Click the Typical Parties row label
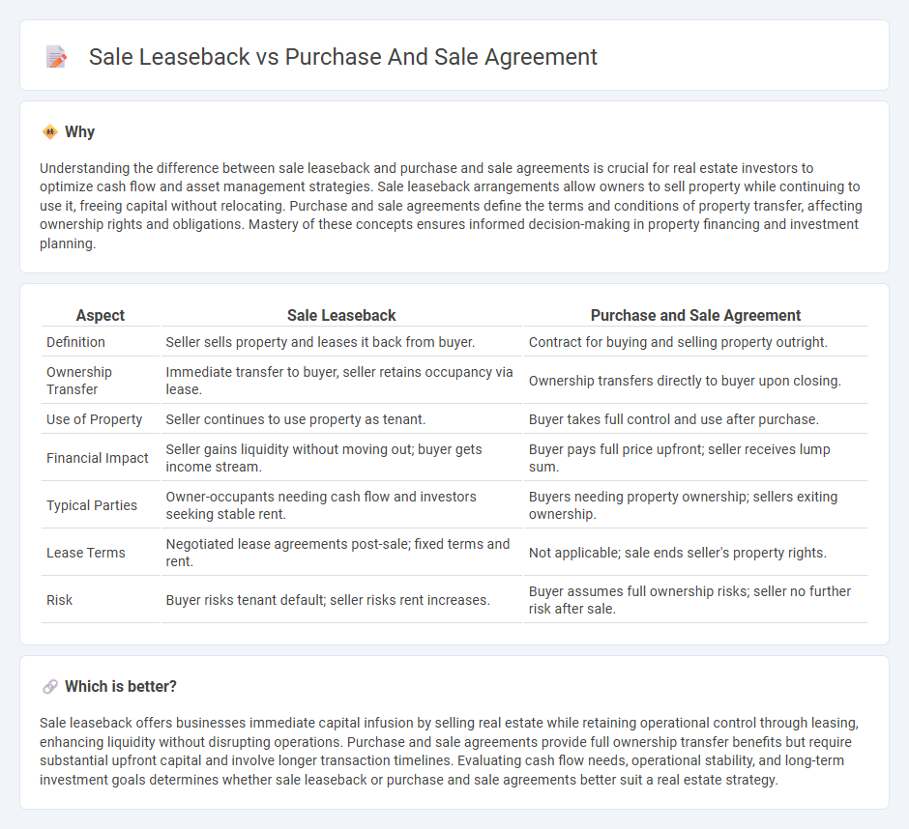The image size is (909, 829). pos(92,505)
